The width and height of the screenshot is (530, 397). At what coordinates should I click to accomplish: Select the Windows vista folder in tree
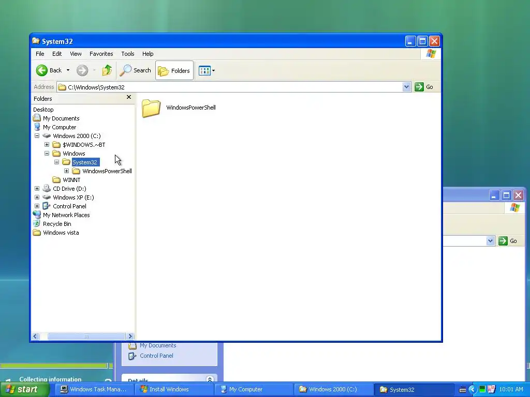(61, 232)
